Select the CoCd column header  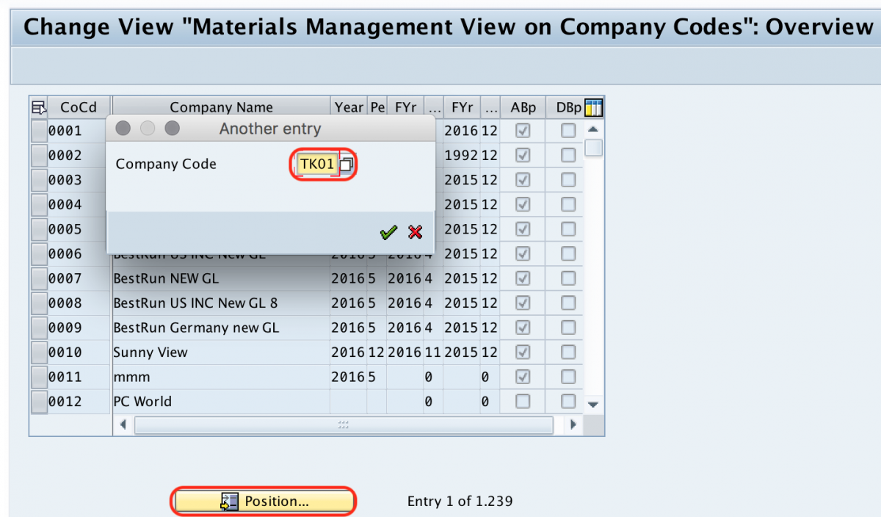pyautogui.click(x=77, y=106)
